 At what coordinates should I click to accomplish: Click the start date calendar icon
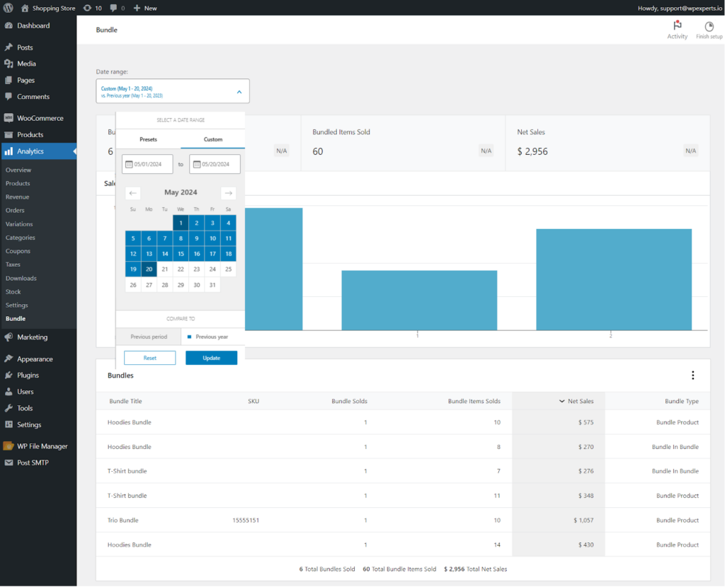coord(129,164)
